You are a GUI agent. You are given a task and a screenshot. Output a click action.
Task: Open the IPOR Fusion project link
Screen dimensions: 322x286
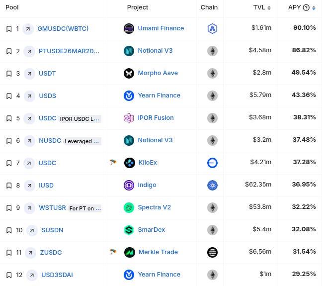[x=156, y=118]
